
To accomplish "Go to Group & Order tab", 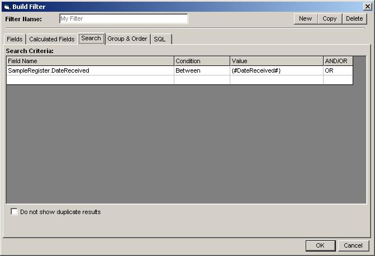I will coord(127,39).
